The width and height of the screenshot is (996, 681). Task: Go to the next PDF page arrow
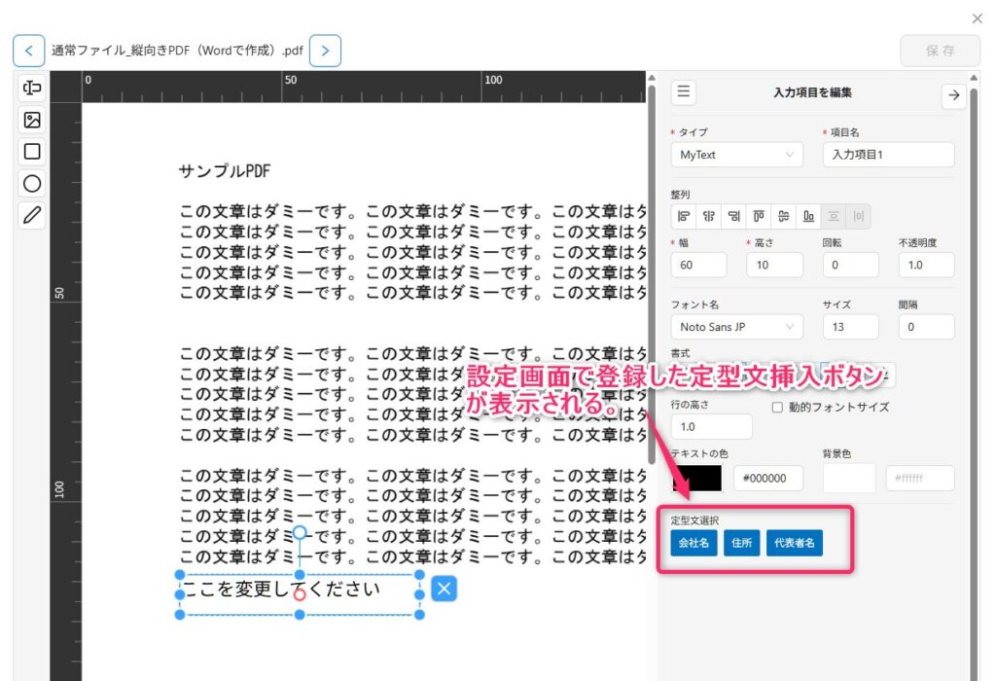325,51
